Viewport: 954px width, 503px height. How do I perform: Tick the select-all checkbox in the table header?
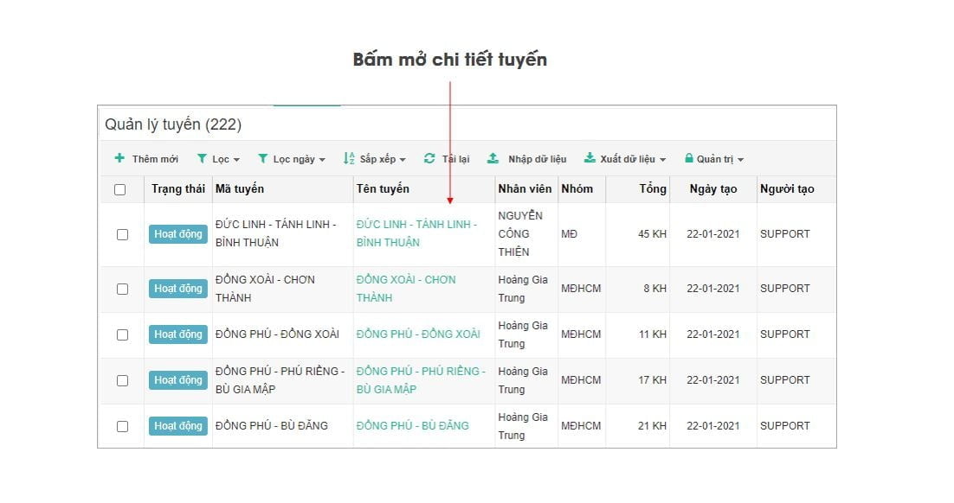click(x=119, y=189)
